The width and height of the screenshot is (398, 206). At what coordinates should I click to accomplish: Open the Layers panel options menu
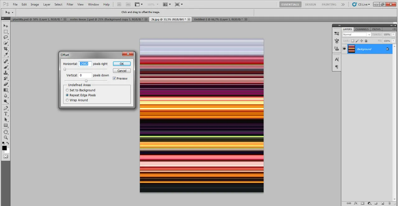click(x=394, y=29)
